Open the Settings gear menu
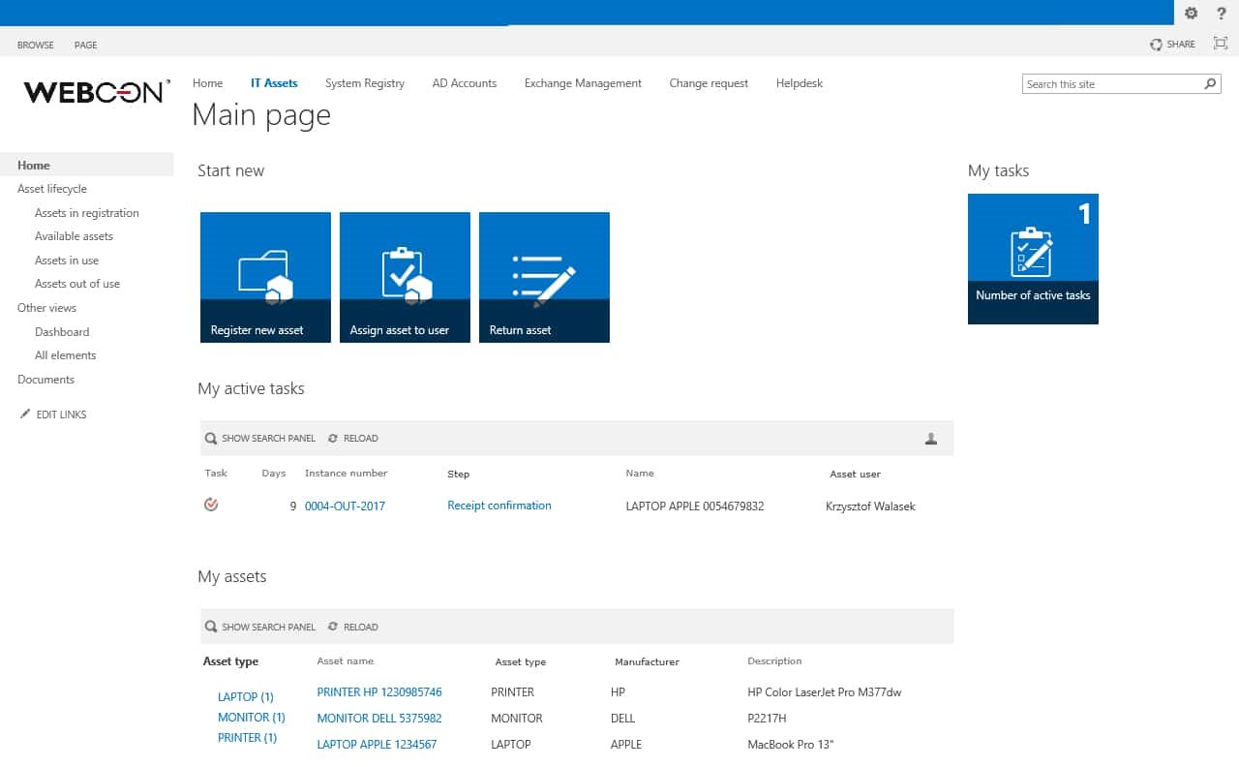The image size is (1239, 767). (1190, 14)
